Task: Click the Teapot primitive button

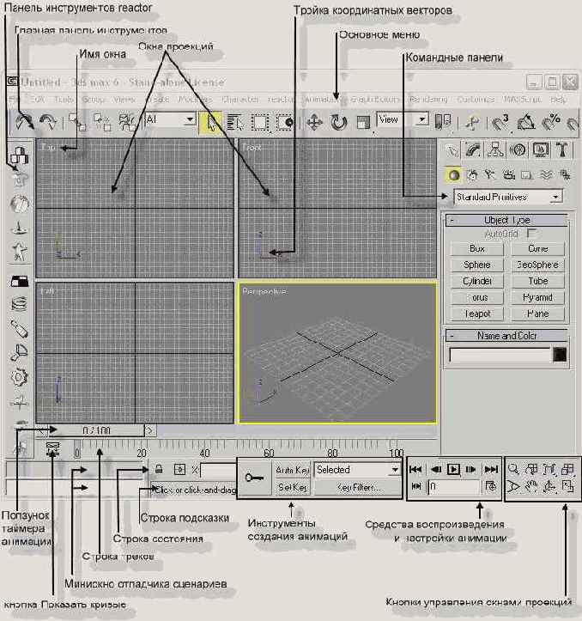Action: click(476, 314)
